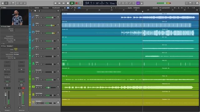This screenshot has width=200, height=112.
Task: Click the Add Track plus button
Action: [31, 11]
